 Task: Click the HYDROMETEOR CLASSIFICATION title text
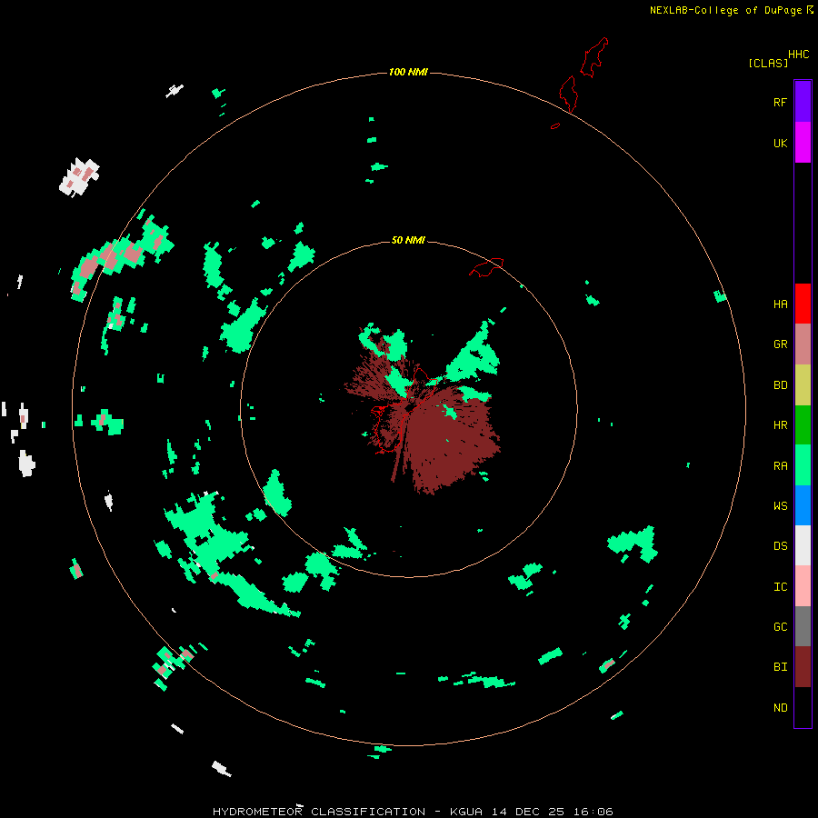(319, 812)
